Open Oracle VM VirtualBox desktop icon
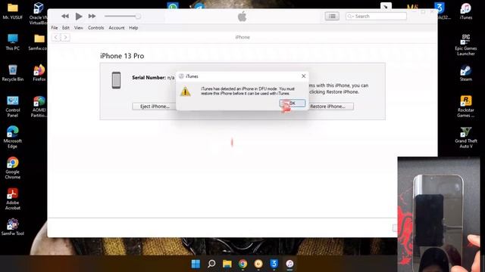The width and height of the screenshot is (485, 272). pos(39,13)
